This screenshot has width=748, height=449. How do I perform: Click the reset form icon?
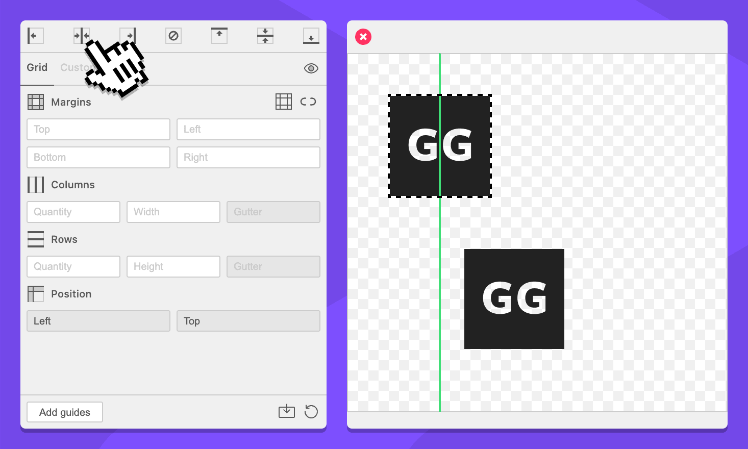coord(311,411)
